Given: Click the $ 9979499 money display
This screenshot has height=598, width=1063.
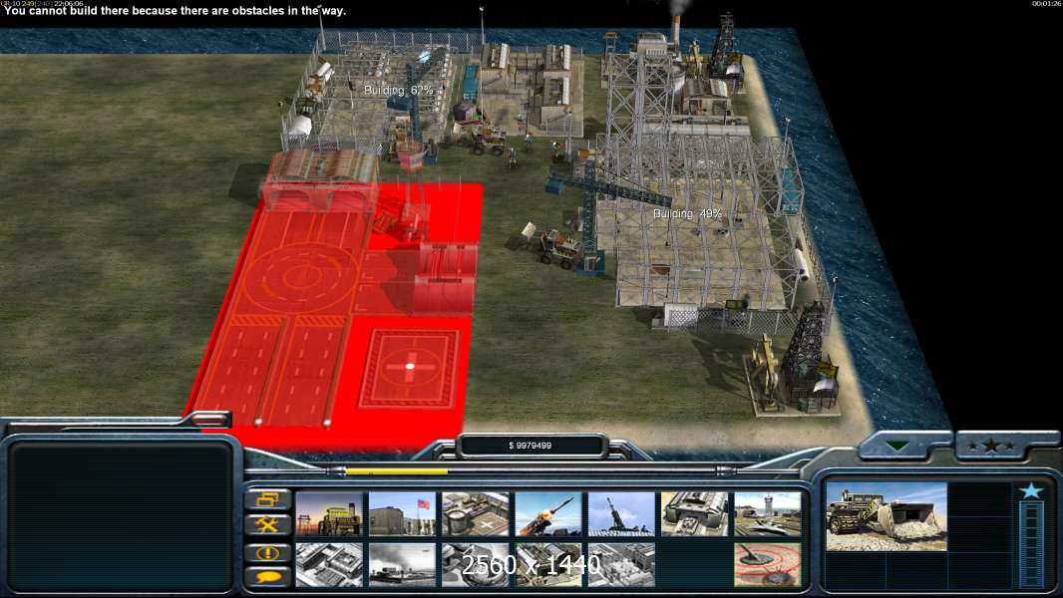Looking at the screenshot, I should tap(531, 446).
